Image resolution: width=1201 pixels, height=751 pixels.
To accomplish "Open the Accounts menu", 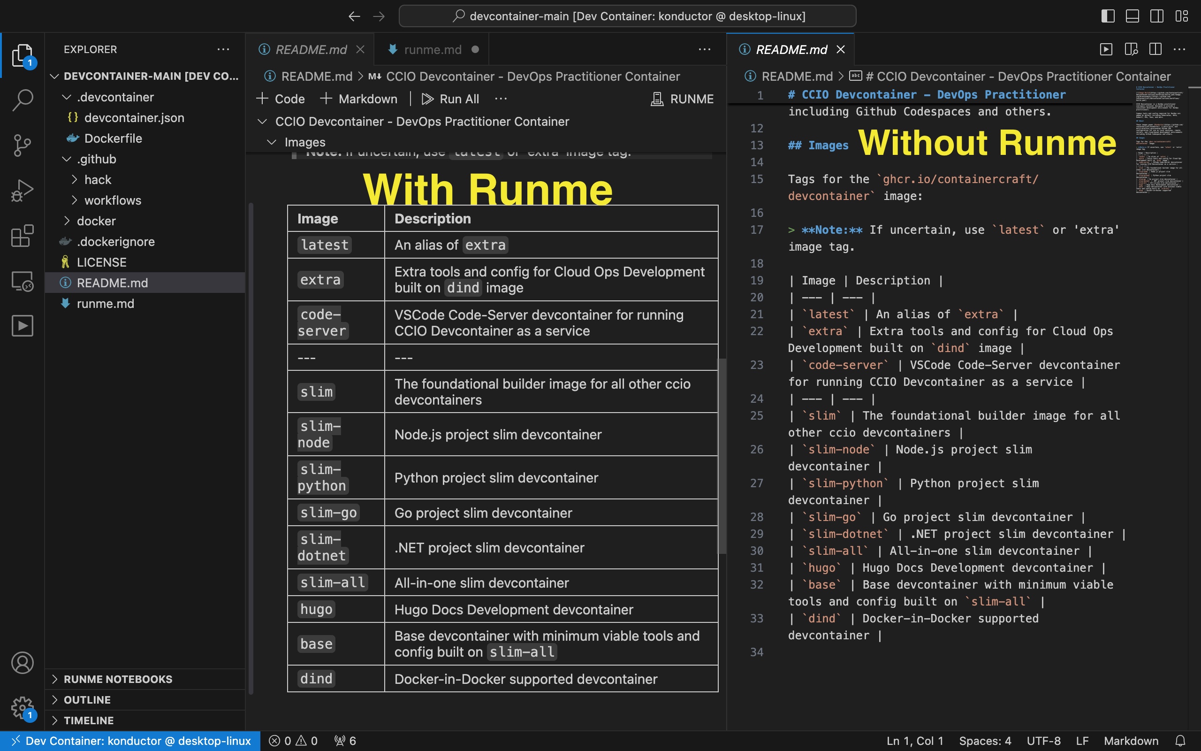I will [x=23, y=663].
